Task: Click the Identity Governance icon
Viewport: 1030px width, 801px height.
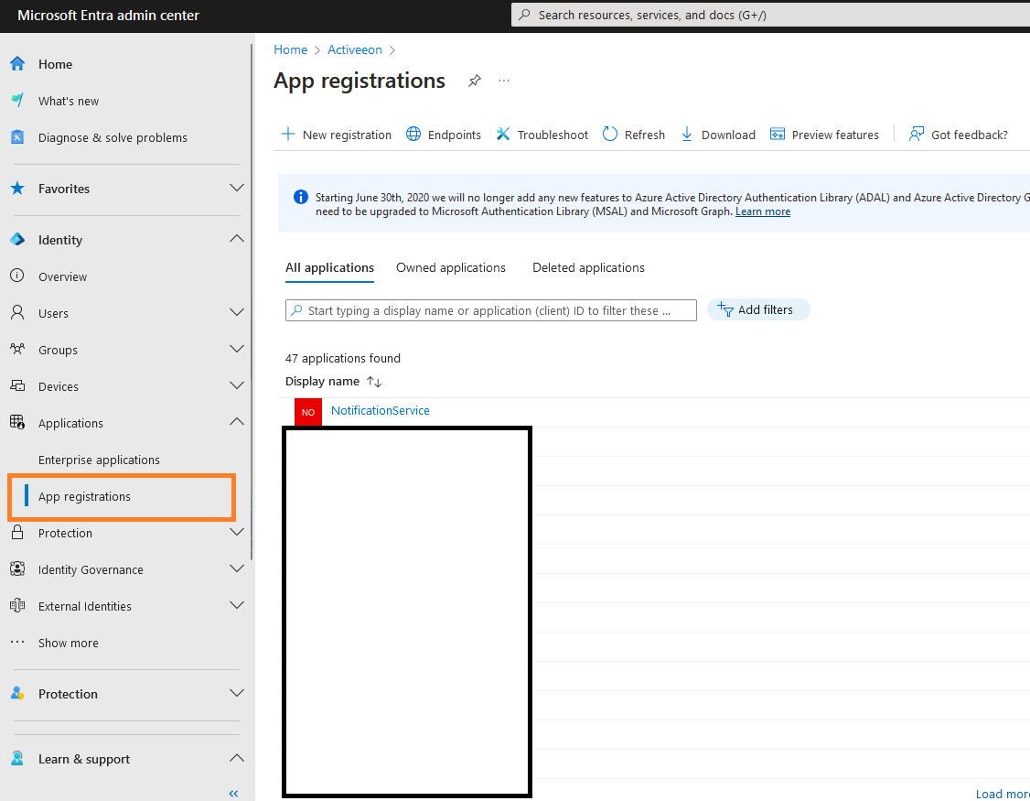Action: pyautogui.click(x=17, y=569)
